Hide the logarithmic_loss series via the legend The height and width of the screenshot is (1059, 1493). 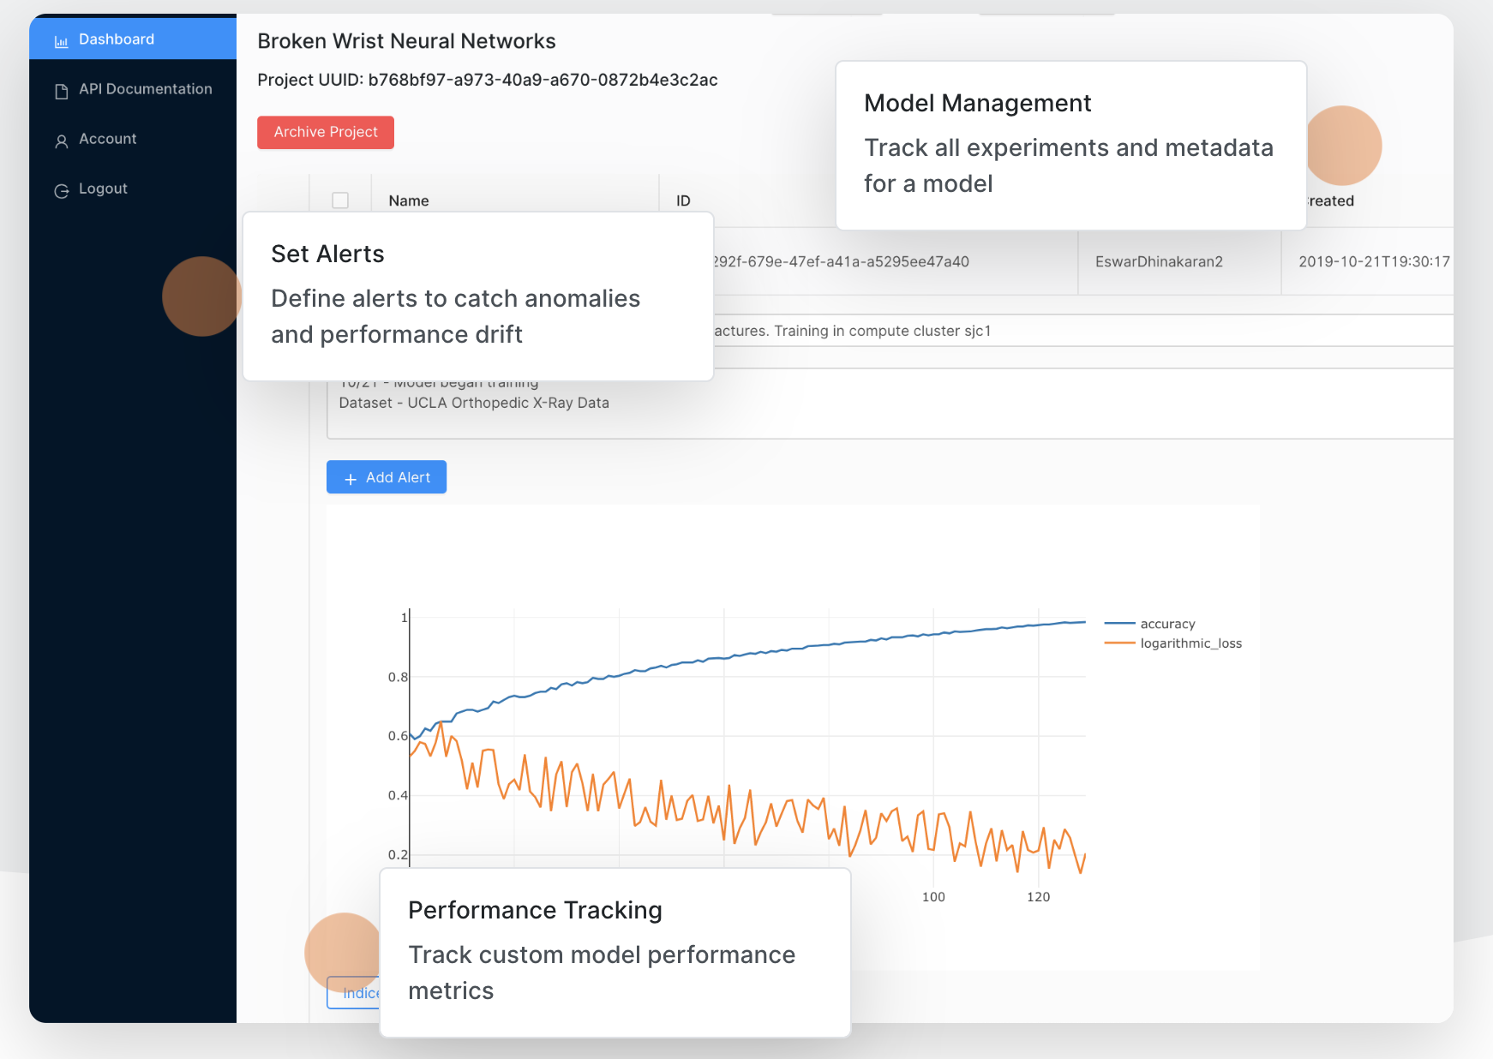pyautogui.click(x=1190, y=643)
